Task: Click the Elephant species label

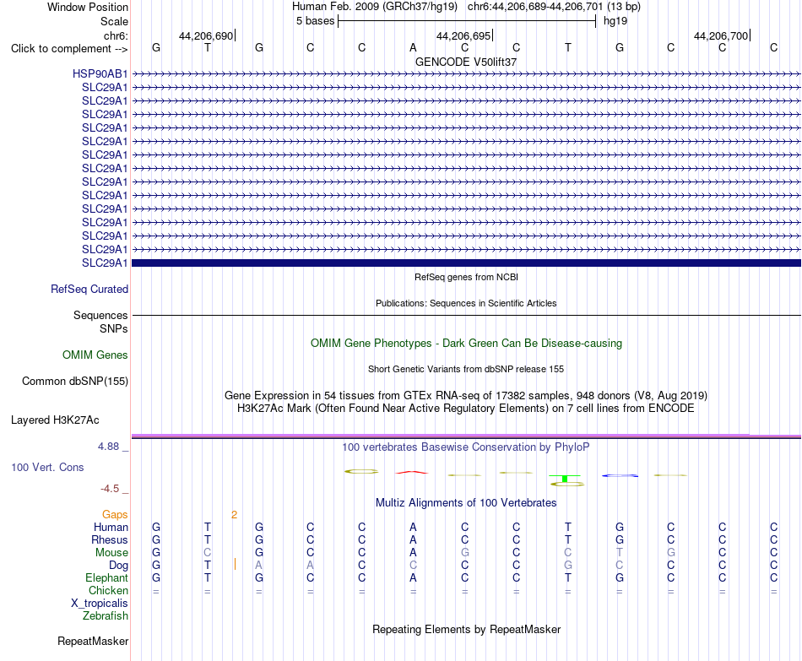Action: tap(106, 578)
